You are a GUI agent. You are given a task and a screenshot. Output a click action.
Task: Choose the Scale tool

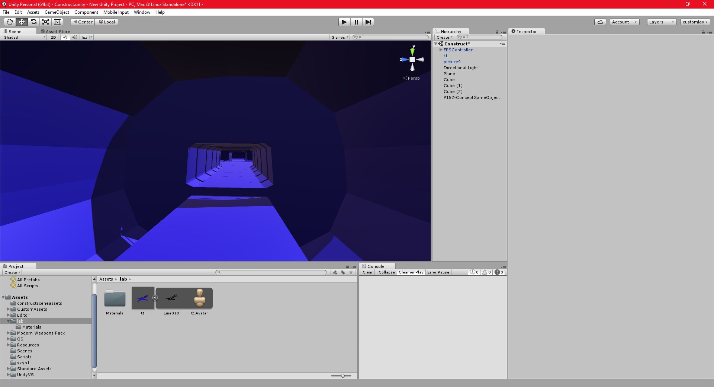coord(45,22)
